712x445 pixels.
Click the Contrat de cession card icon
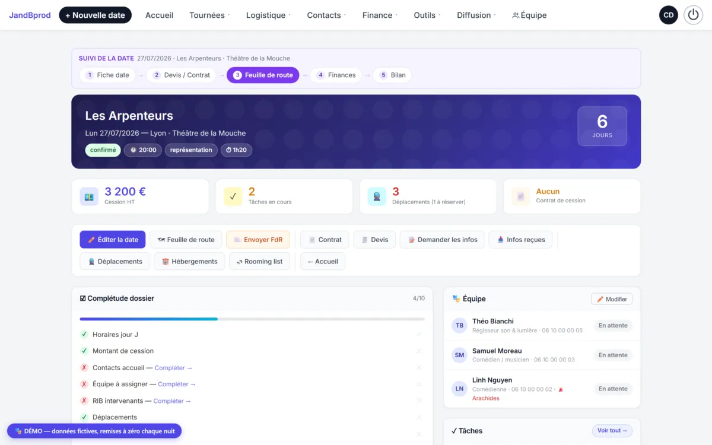[521, 196]
